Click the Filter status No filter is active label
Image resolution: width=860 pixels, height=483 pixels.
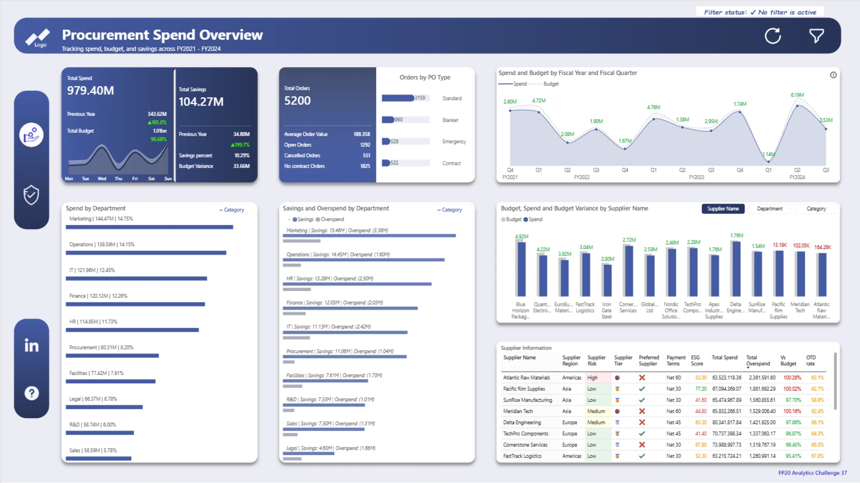760,12
